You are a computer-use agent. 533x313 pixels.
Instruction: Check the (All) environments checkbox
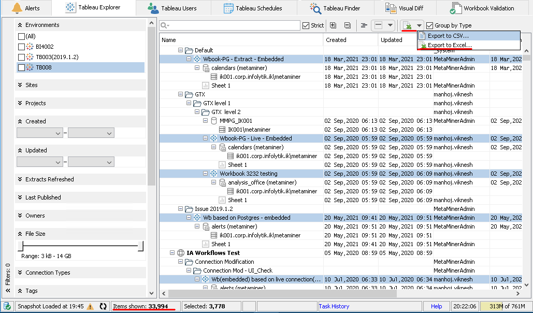pos(21,36)
